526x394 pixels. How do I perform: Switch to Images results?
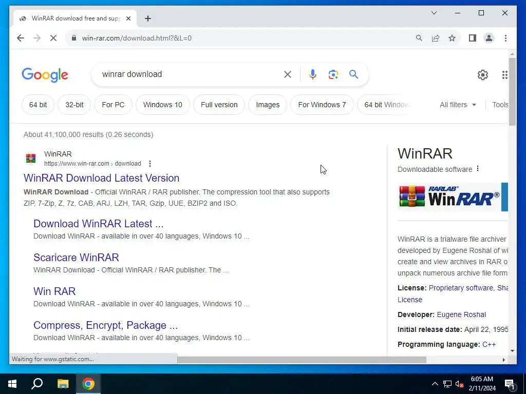268,105
